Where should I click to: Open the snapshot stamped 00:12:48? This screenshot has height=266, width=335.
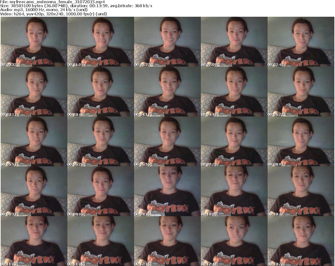234,241
